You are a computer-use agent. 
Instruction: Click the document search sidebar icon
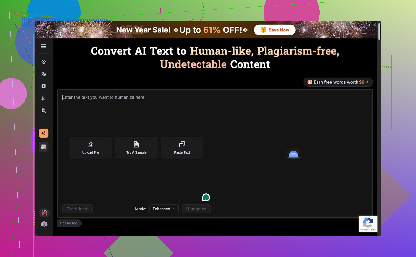(44, 110)
